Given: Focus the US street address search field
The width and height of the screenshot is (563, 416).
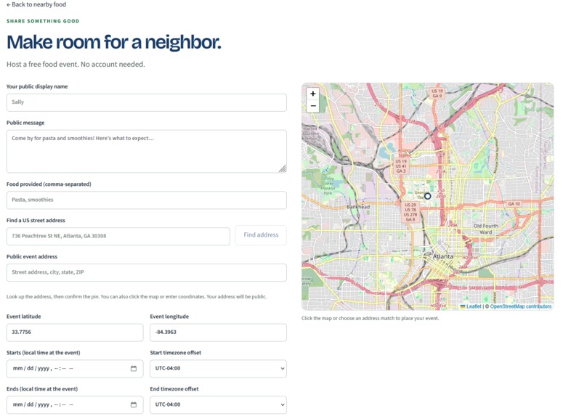Looking at the screenshot, I should point(118,236).
